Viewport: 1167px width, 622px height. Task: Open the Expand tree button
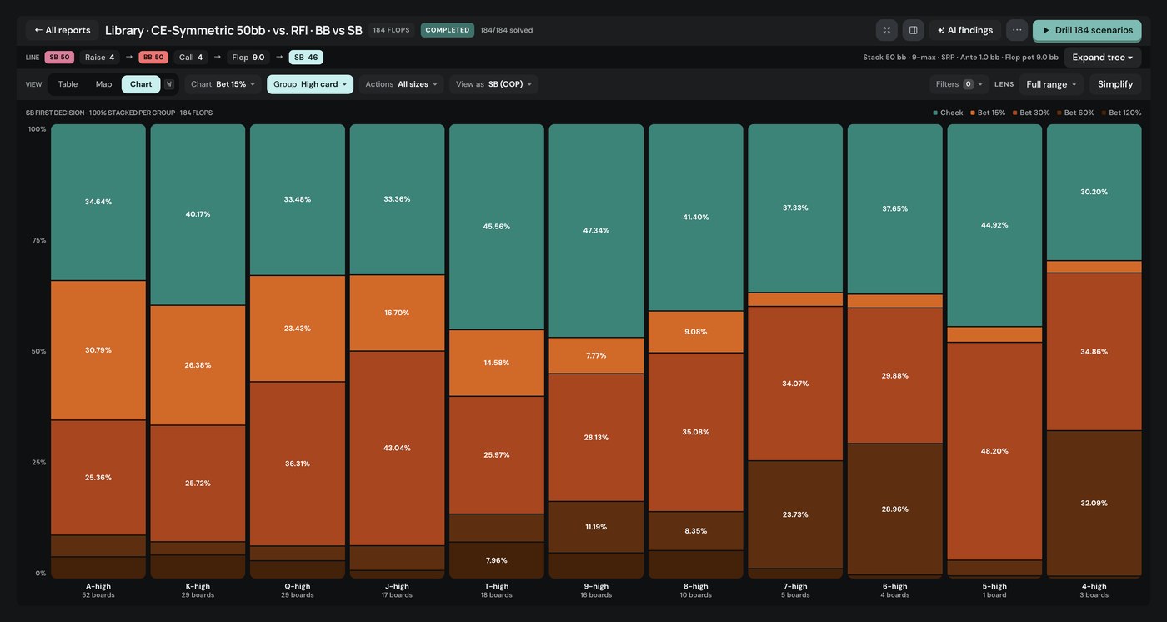click(1102, 58)
